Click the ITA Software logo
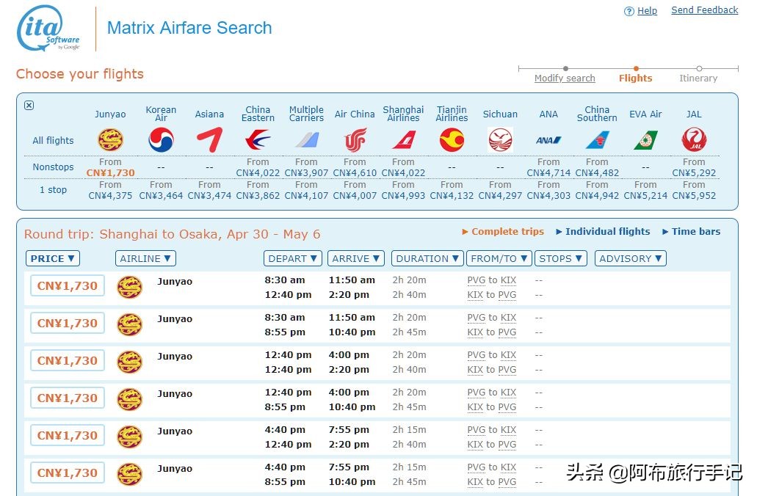This screenshot has height=496, width=757. [x=48, y=28]
